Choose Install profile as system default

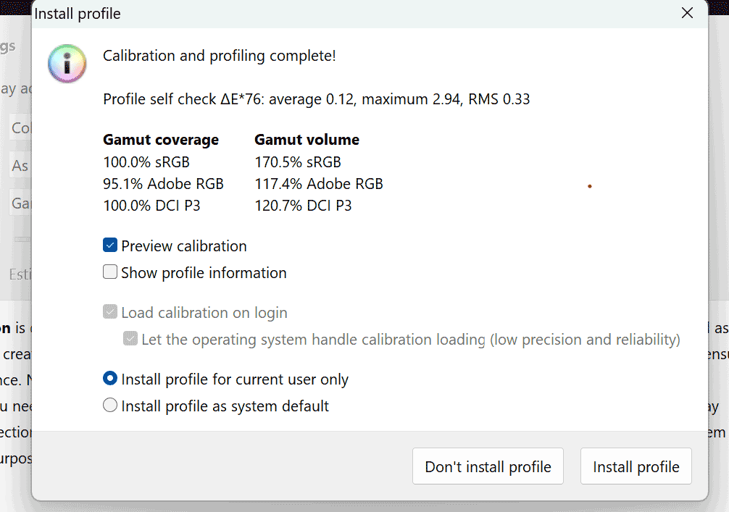[110, 405]
